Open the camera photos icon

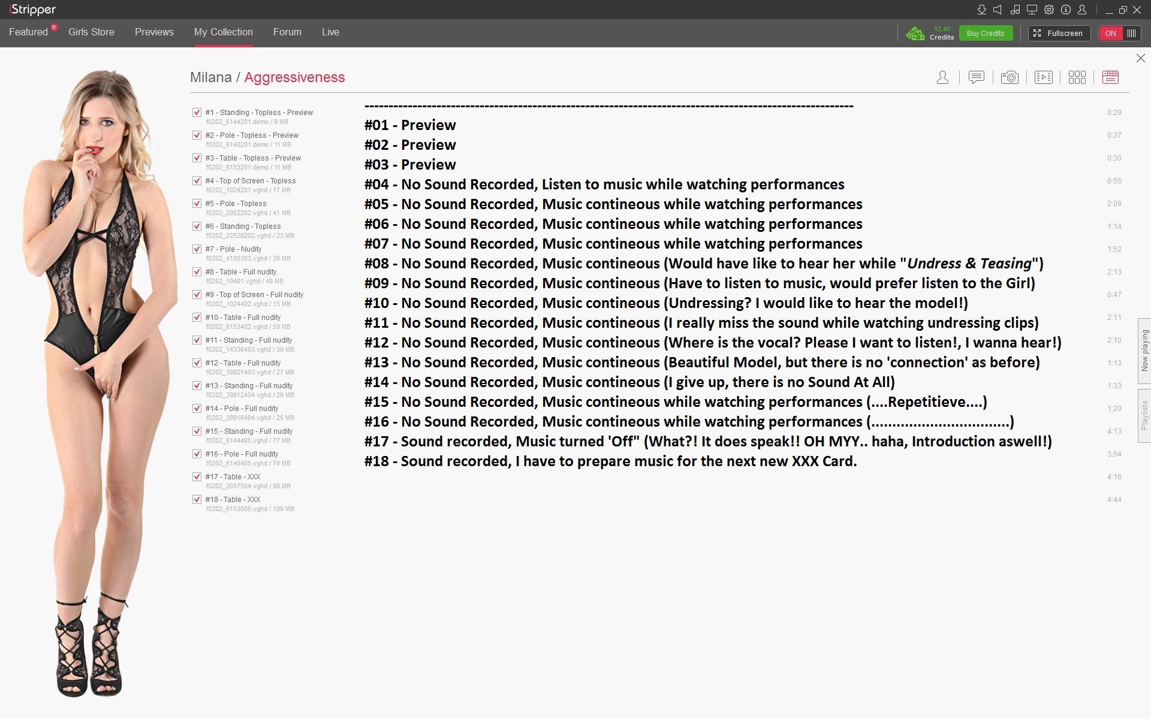click(x=1010, y=77)
